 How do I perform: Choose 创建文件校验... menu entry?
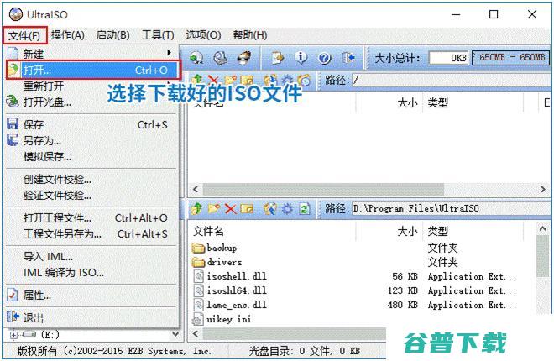(91, 180)
